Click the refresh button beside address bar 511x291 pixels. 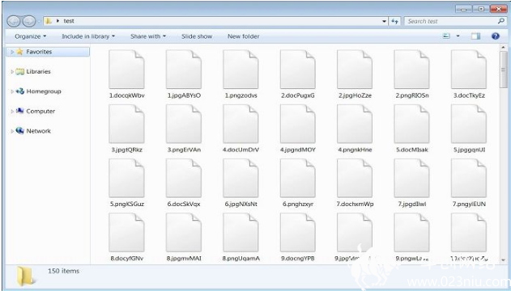pos(395,21)
